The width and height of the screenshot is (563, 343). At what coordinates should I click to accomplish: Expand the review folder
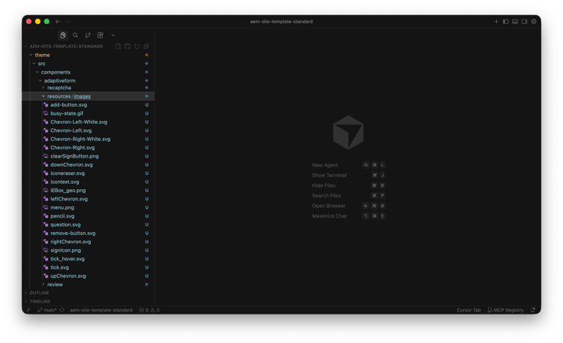[44, 284]
